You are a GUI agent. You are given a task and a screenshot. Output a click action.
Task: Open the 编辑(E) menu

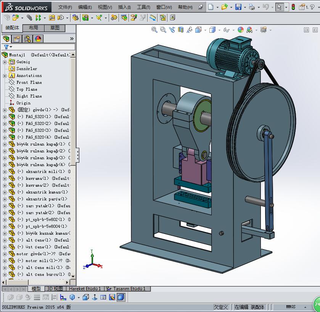coord(85,7)
